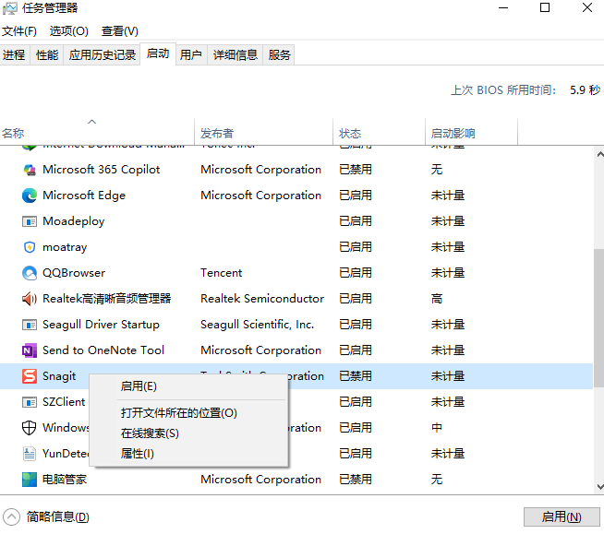Click Seagull Scientific, Inc. publisher cell

(257, 325)
